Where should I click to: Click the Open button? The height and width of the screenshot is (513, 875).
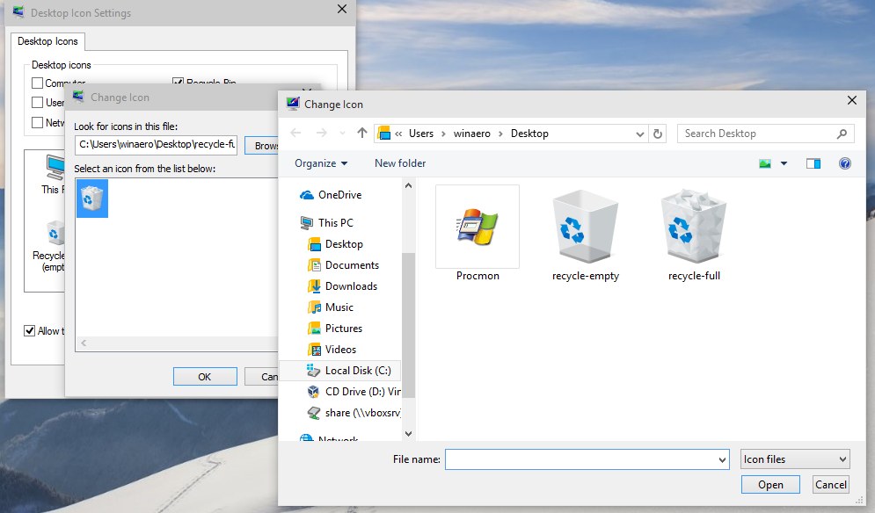tap(769, 484)
